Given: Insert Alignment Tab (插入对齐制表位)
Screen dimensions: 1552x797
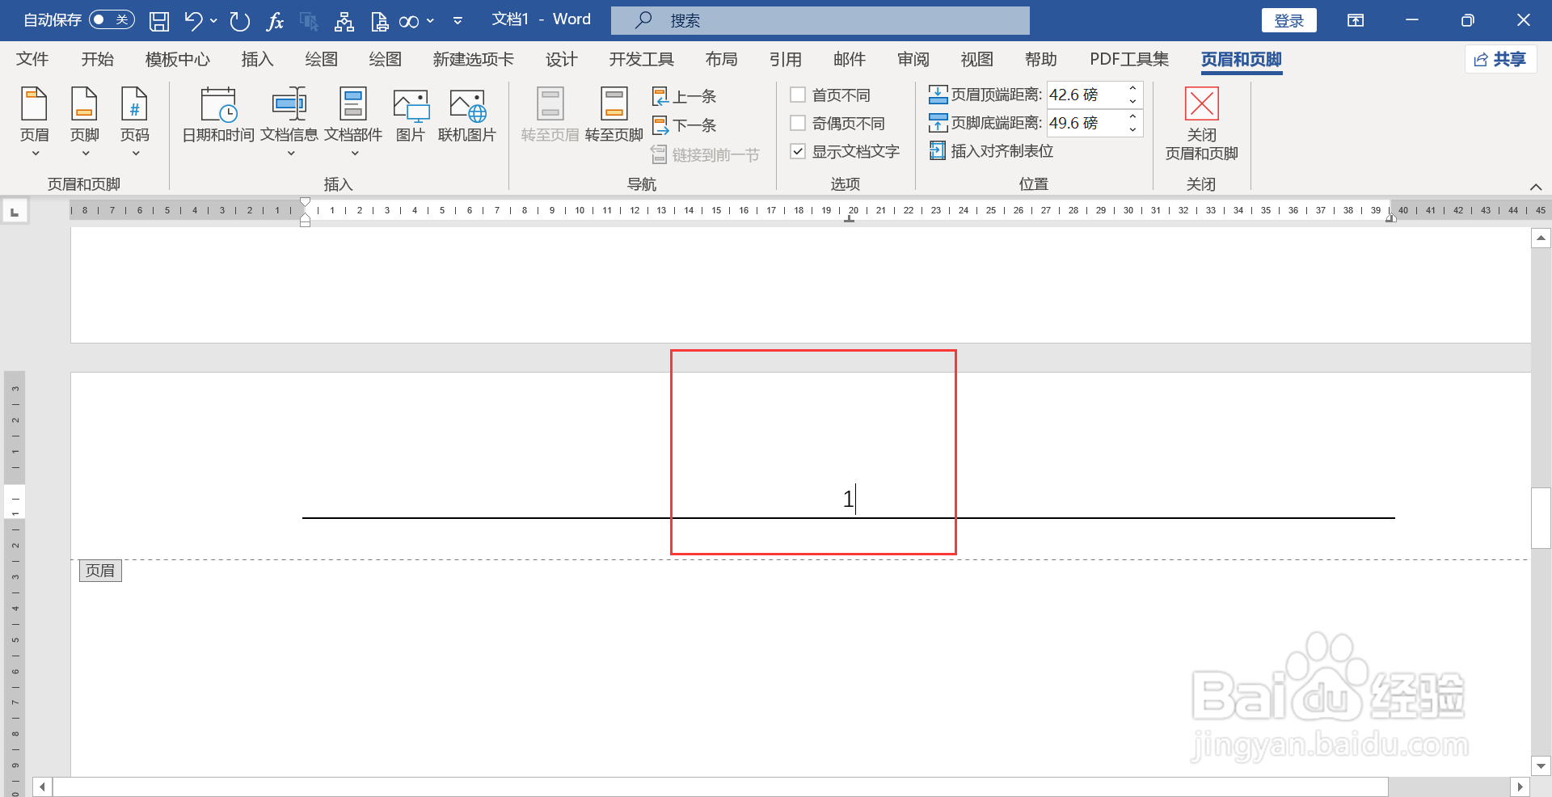Looking at the screenshot, I should [x=991, y=151].
